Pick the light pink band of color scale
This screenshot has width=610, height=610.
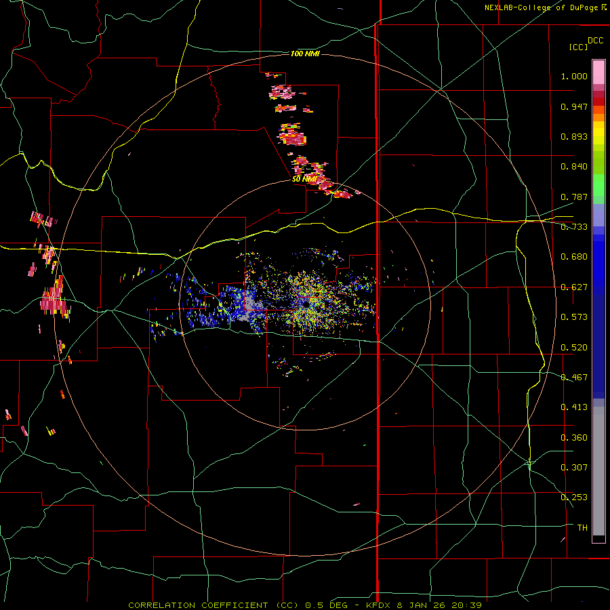tap(598, 72)
